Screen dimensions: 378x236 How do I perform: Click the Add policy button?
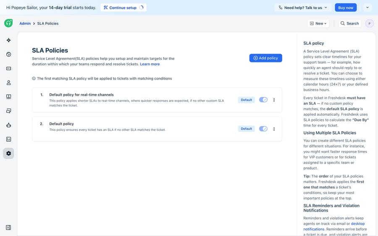click(266, 58)
